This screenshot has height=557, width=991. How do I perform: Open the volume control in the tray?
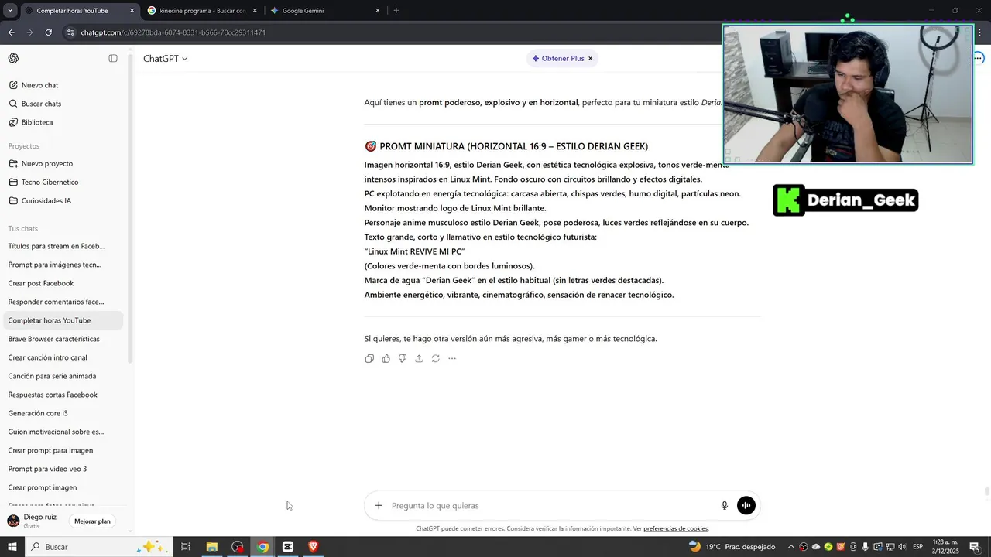click(x=901, y=547)
